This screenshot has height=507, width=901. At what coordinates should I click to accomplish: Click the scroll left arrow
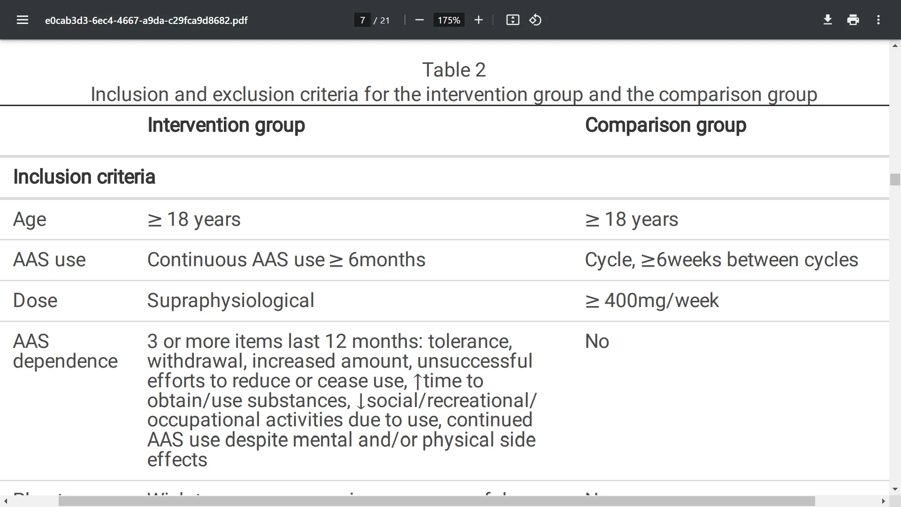(5, 501)
